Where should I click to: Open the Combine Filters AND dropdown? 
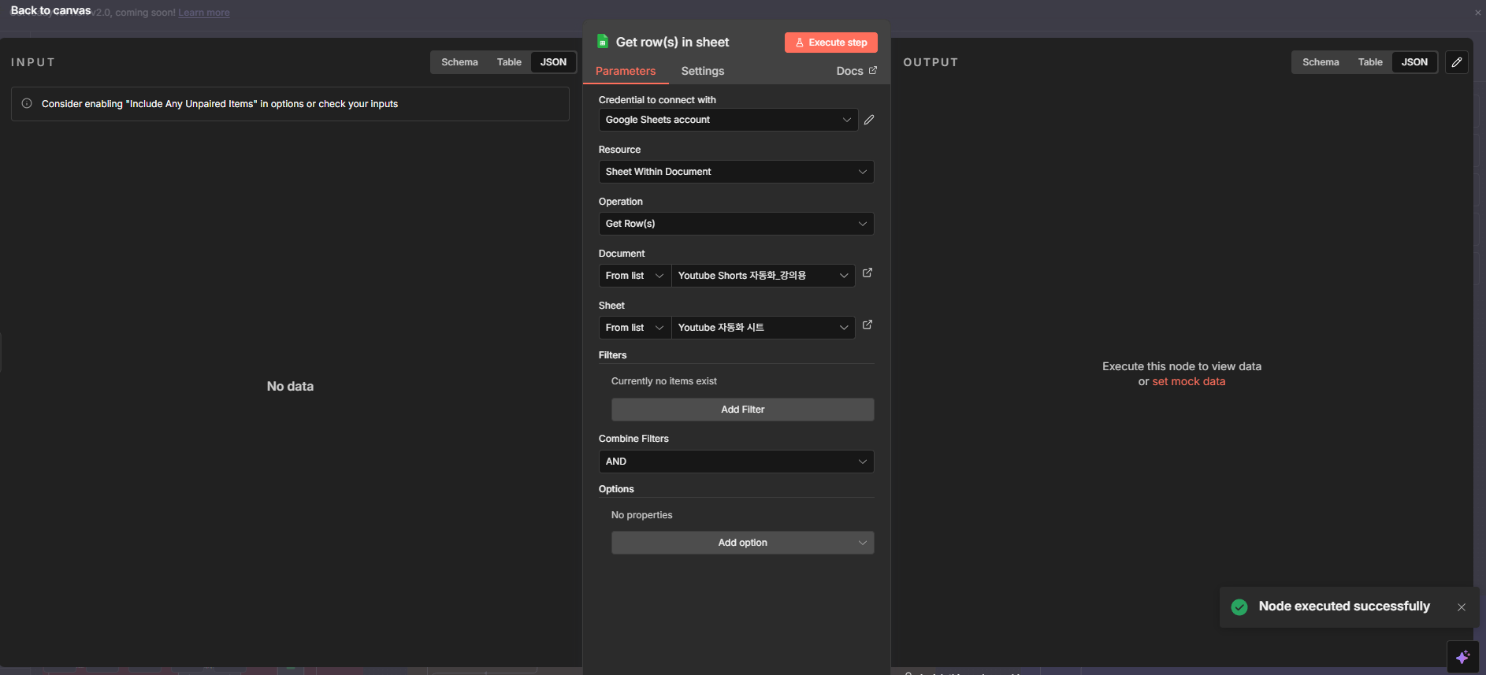pos(736,462)
